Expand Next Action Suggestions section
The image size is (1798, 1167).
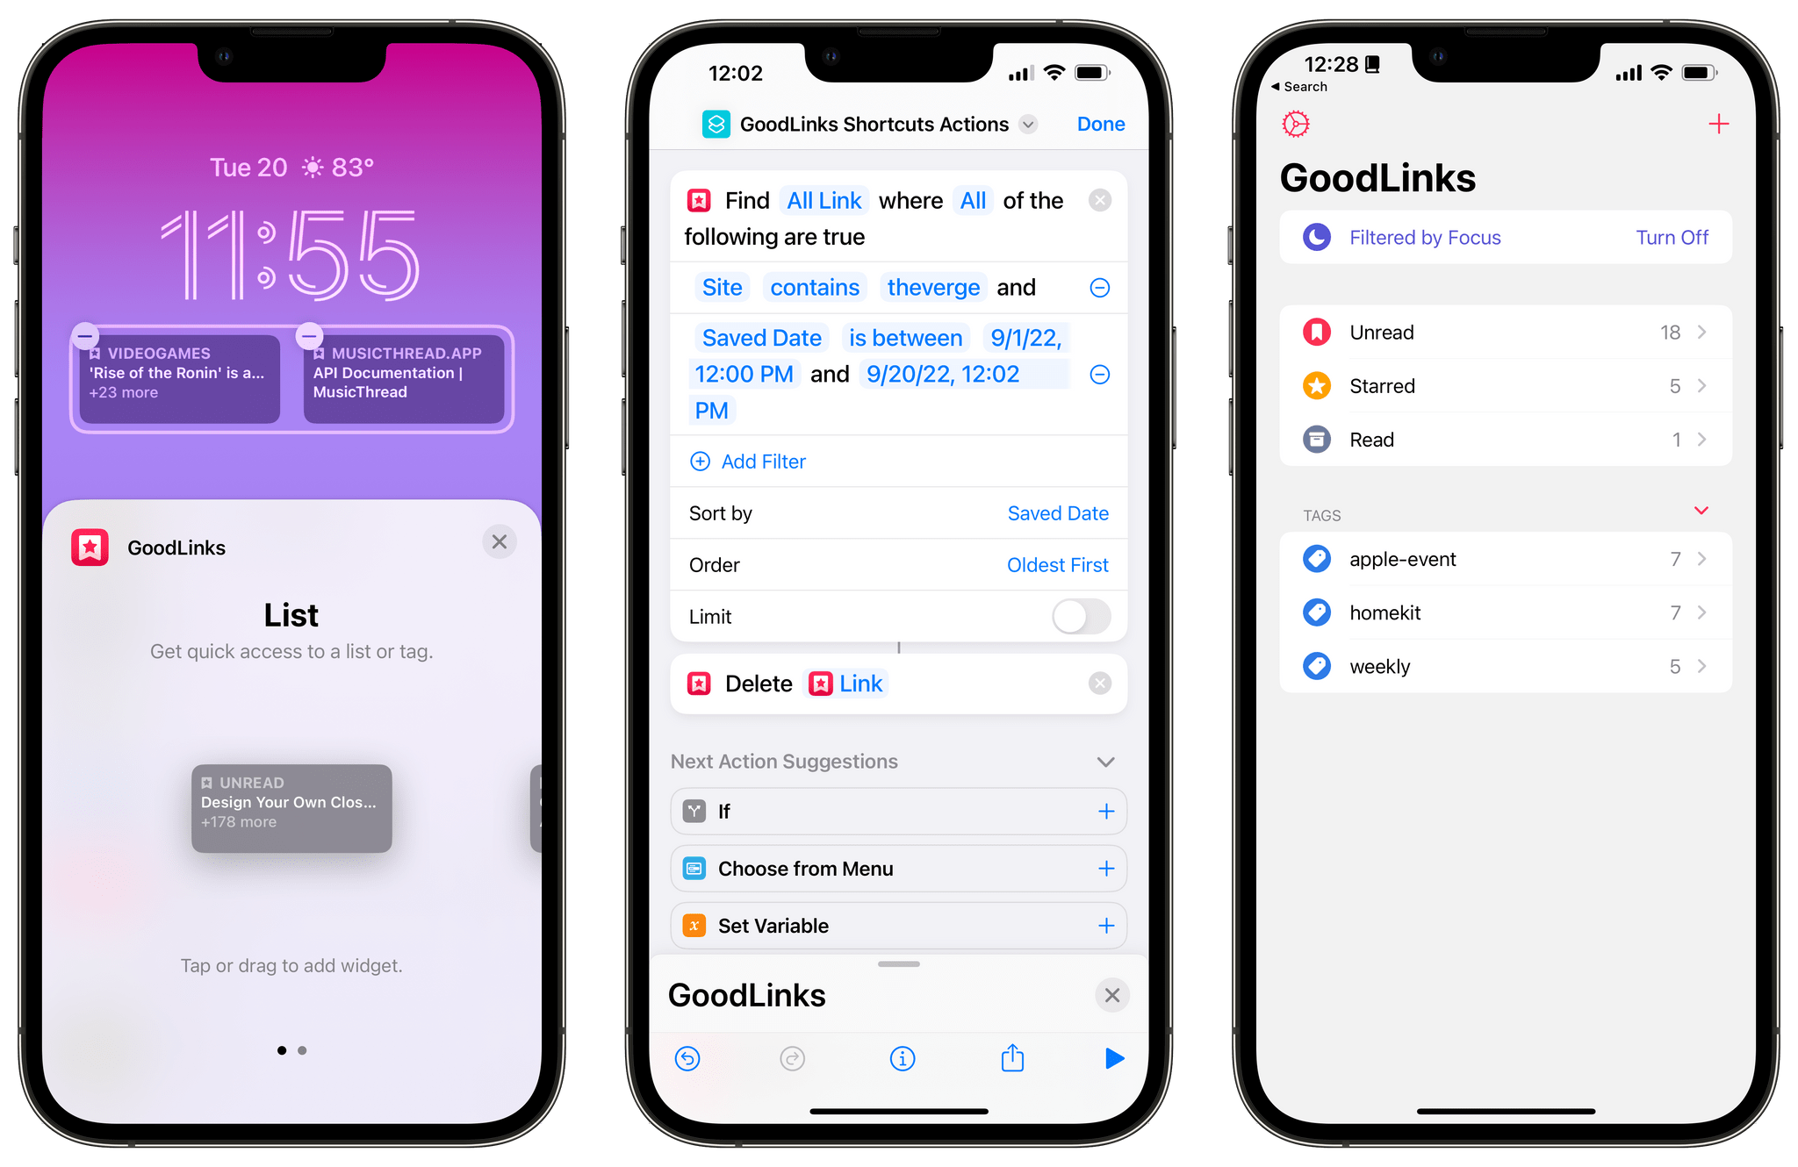click(x=1104, y=761)
